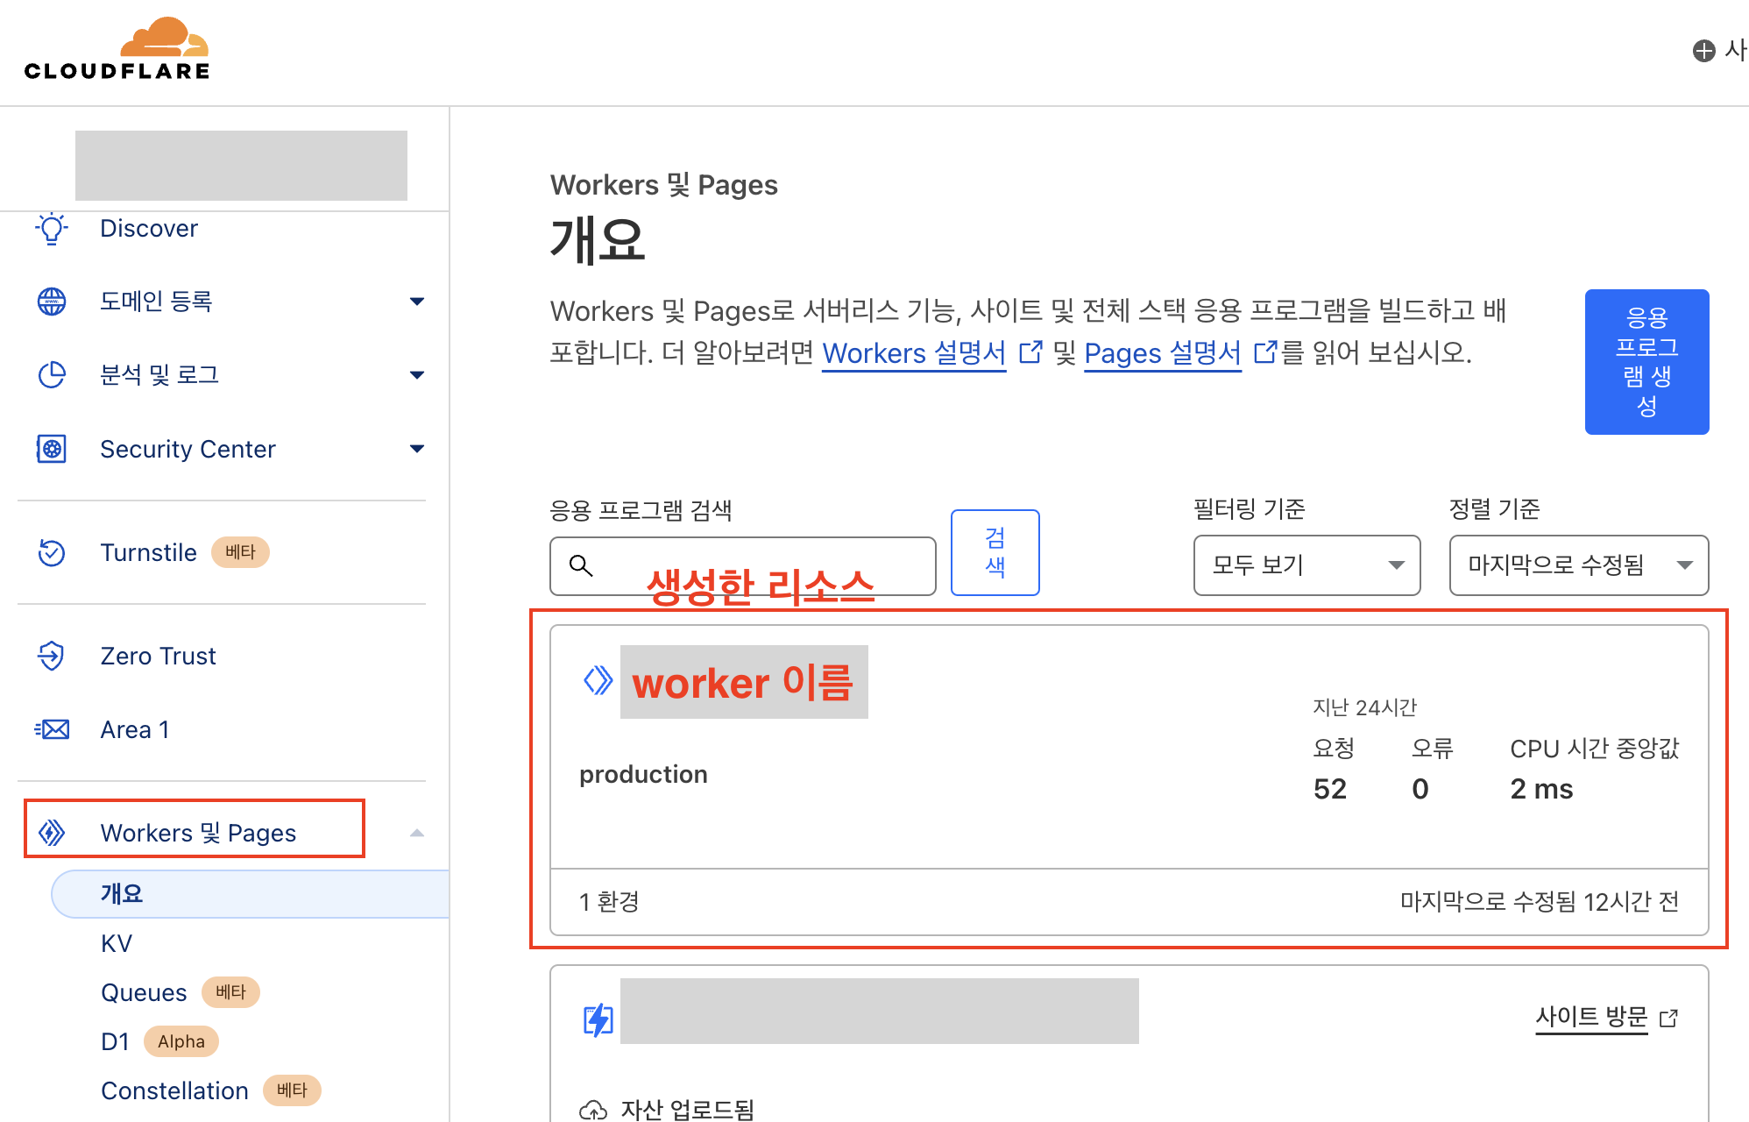Click the magnifier icon in search field
Viewport: 1749px width, 1122px height.
[581, 565]
